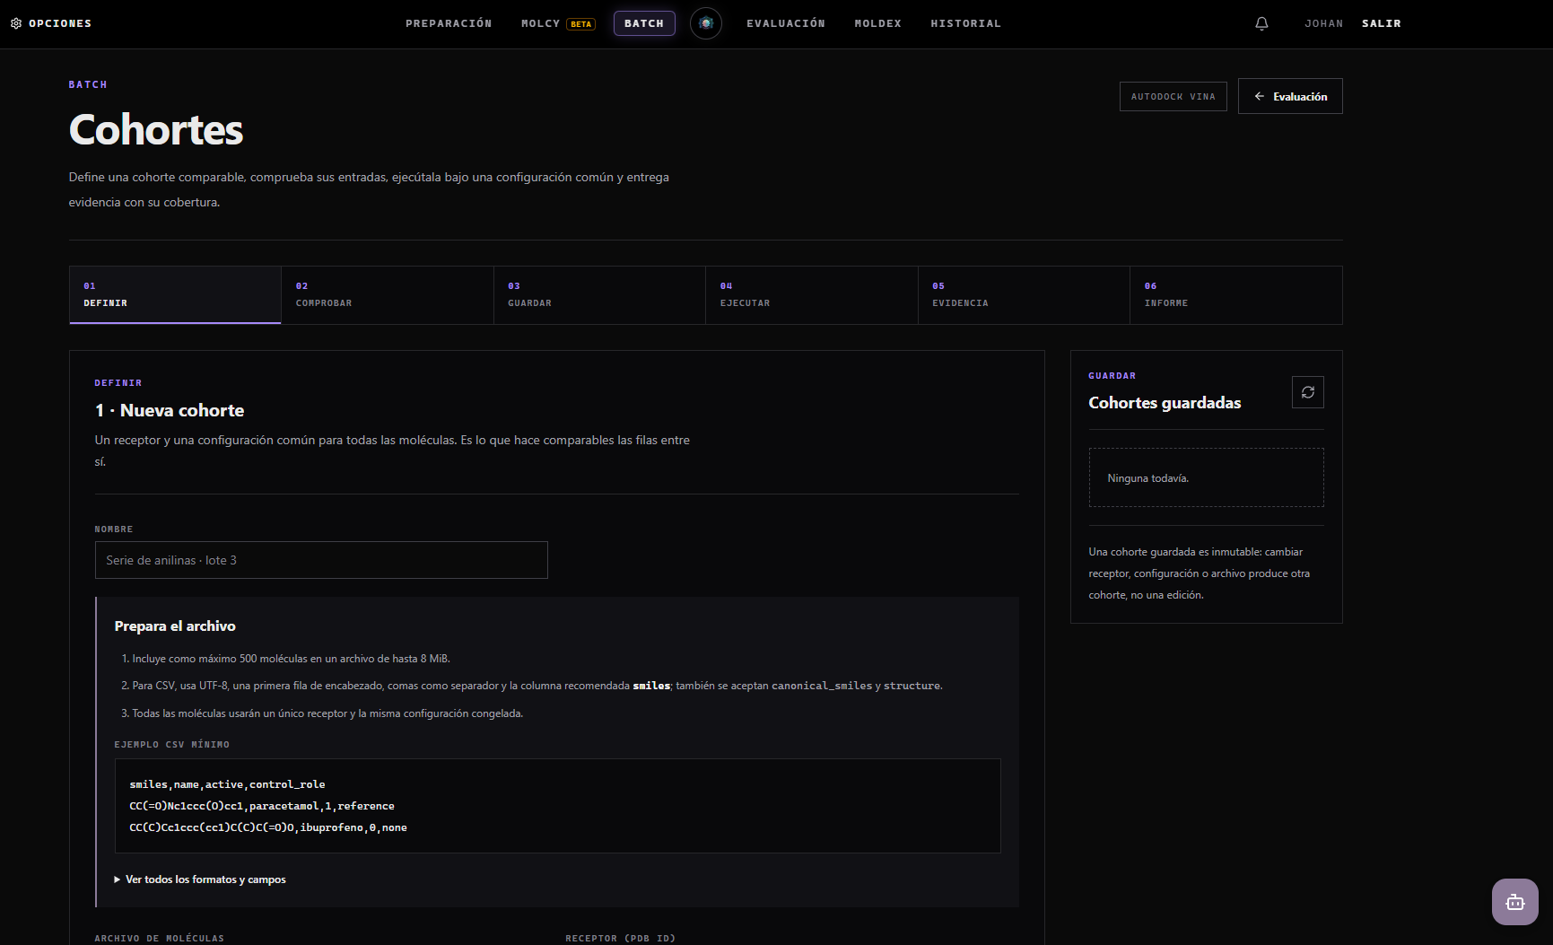
Task: Click the Archivo de moléculas label
Action: (160, 938)
